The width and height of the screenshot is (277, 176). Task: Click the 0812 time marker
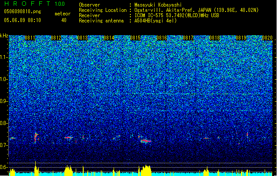coord(56,38)
